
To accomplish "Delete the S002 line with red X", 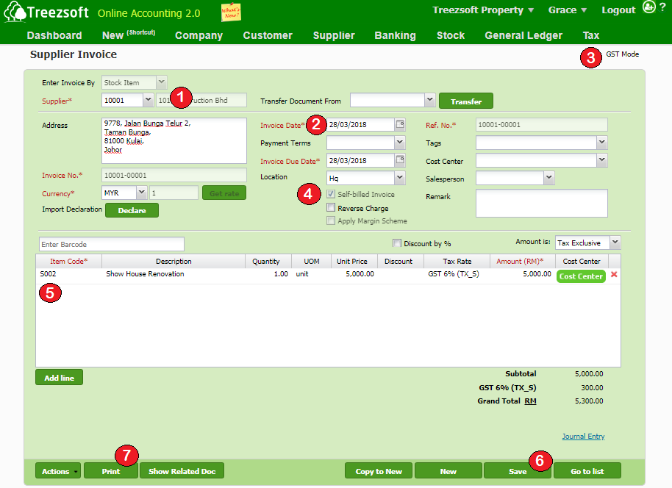I will coord(614,275).
